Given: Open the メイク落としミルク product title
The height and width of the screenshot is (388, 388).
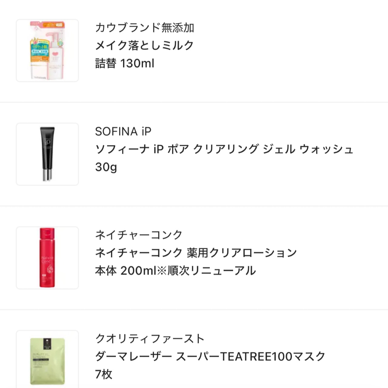Looking at the screenshot, I should tap(145, 45).
